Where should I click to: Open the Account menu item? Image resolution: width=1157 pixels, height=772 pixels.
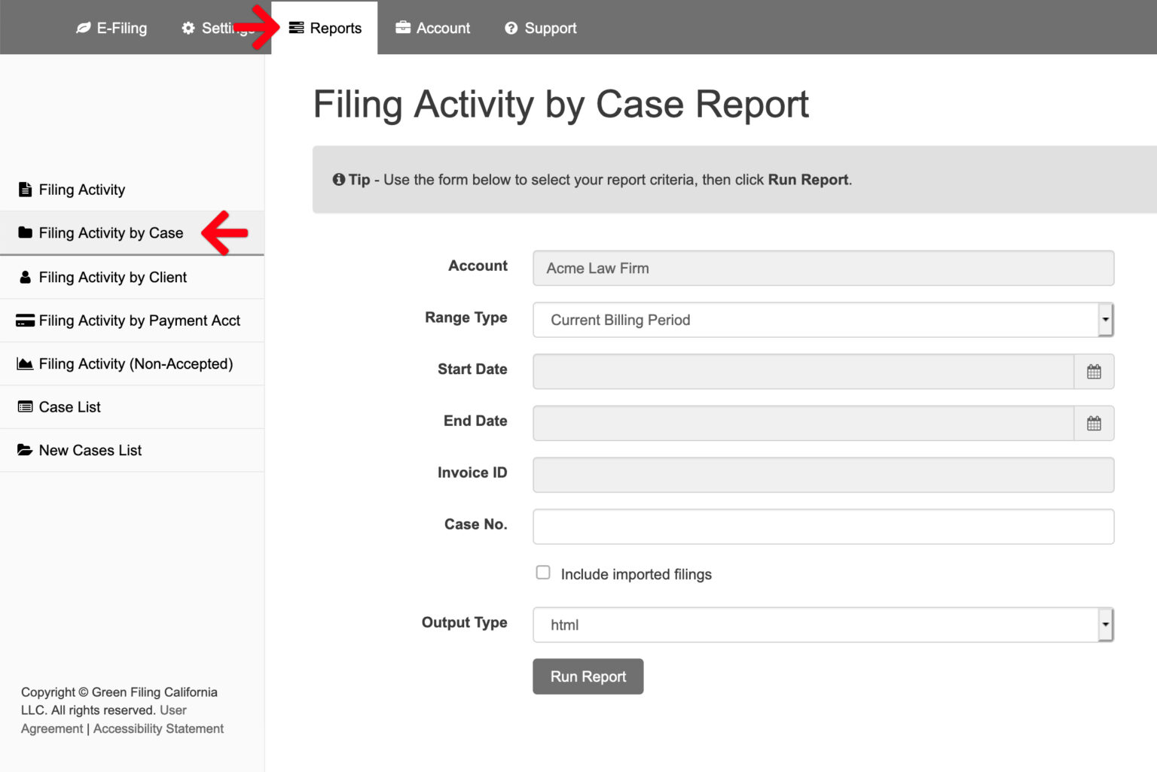pos(442,28)
